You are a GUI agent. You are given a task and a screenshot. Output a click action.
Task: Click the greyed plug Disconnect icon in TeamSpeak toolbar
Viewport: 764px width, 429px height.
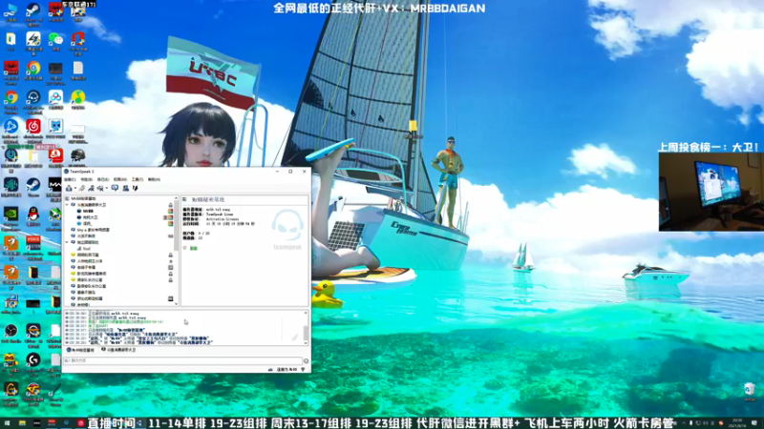[82, 188]
